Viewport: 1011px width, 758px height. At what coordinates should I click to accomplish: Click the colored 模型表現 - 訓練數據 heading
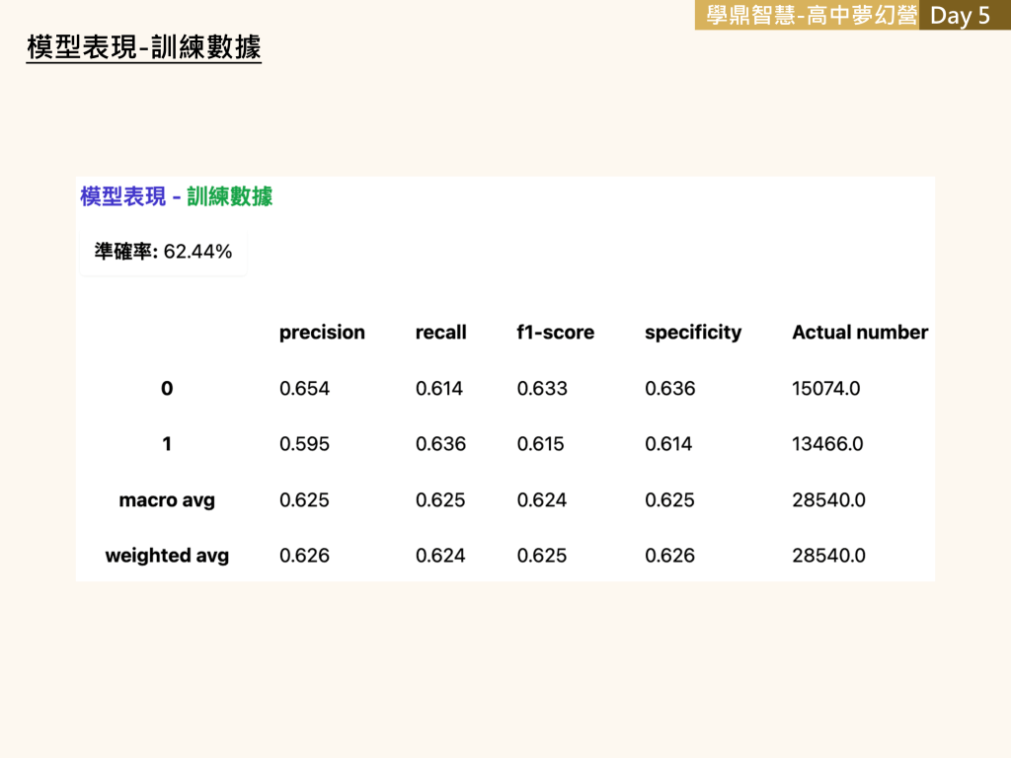click(176, 196)
